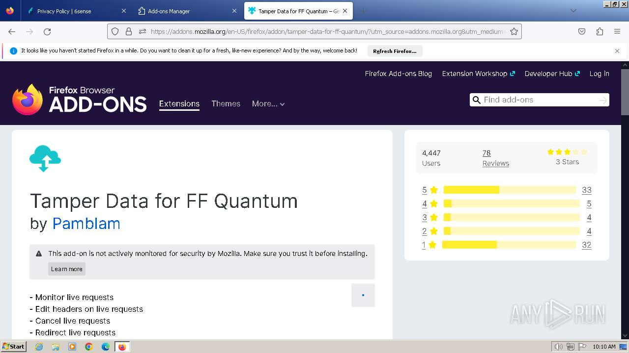
Task: Click the system clock showing 10:10 AM
Action: pos(604,347)
